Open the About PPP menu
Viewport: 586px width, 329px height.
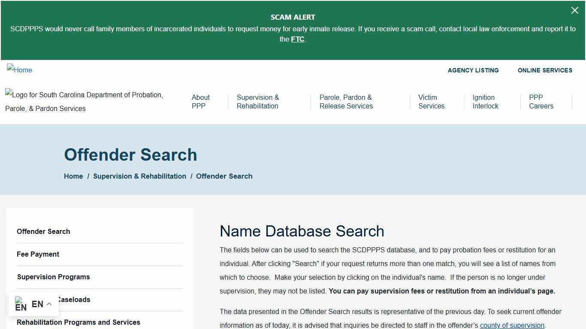pos(200,102)
